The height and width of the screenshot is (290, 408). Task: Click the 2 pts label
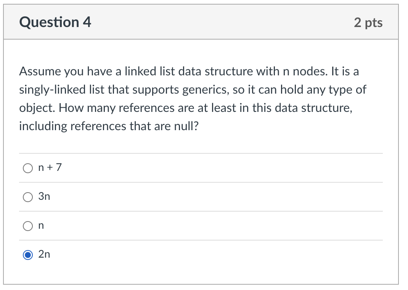click(369, 22)
